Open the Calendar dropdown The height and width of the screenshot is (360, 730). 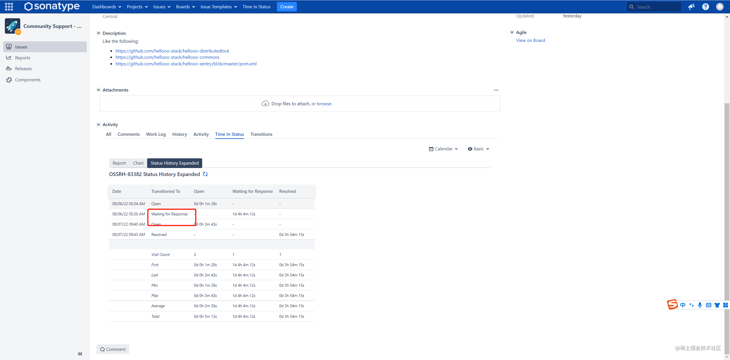tap(443, 149)
